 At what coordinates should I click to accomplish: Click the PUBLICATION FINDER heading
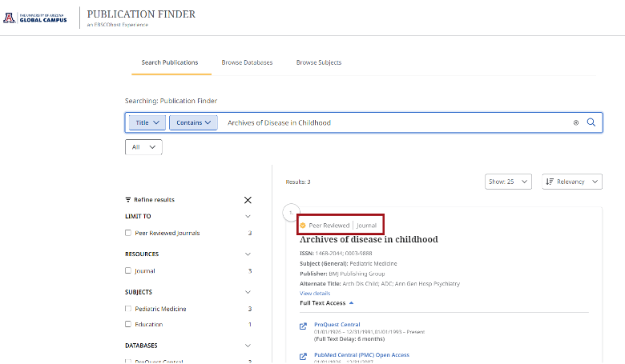click(x=141, y=14)
